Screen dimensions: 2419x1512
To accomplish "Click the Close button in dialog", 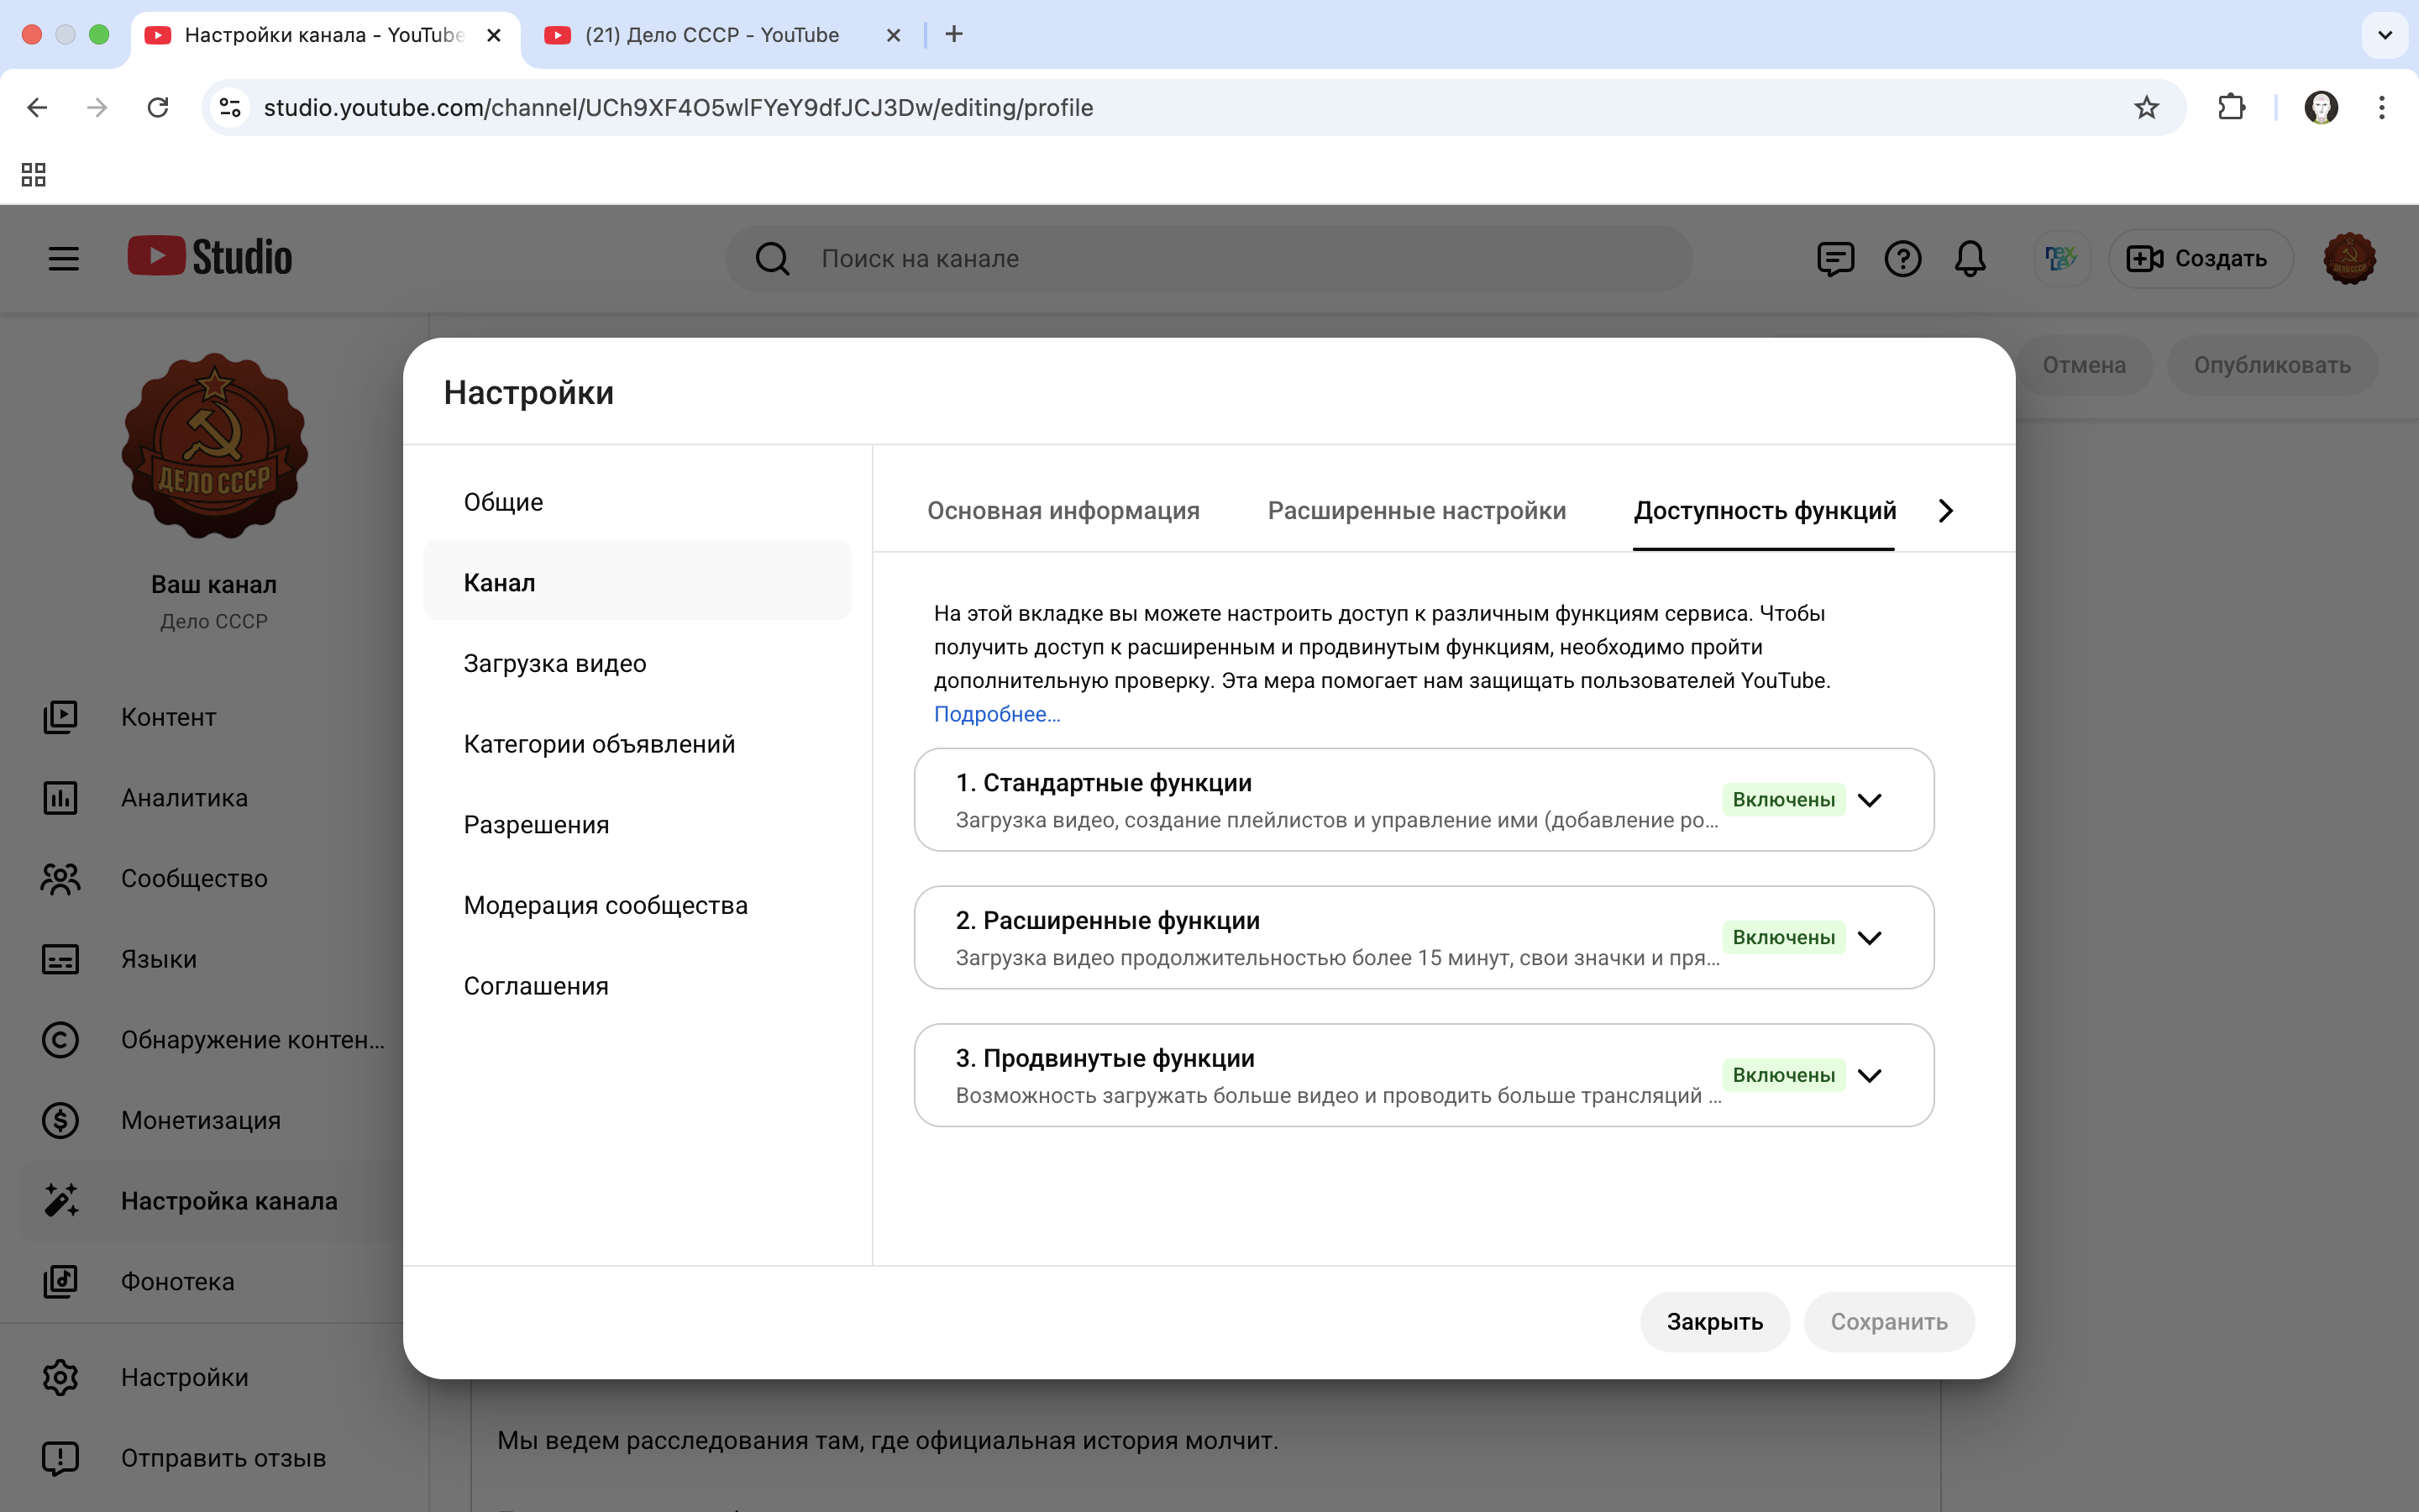I will coord(1714,1322).
